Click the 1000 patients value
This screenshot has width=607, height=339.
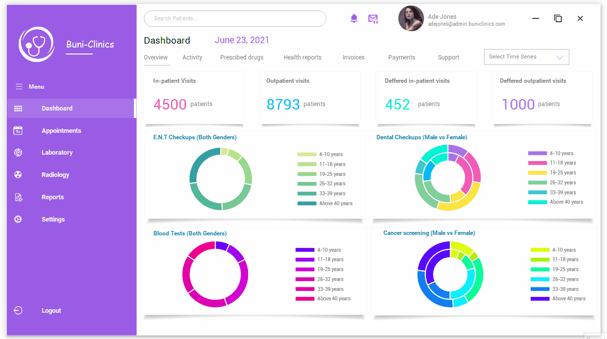(x=518, y=105)
